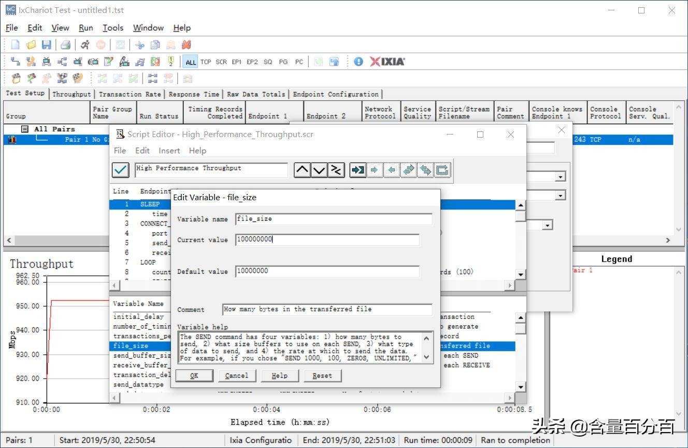The image size is (688, 448).
Task: Click the Current value input field
Action: pos(327,240)
